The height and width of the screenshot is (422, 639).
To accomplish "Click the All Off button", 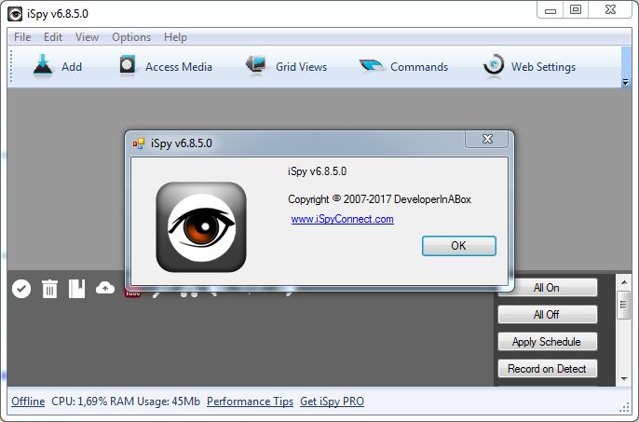I will point(548,314).
